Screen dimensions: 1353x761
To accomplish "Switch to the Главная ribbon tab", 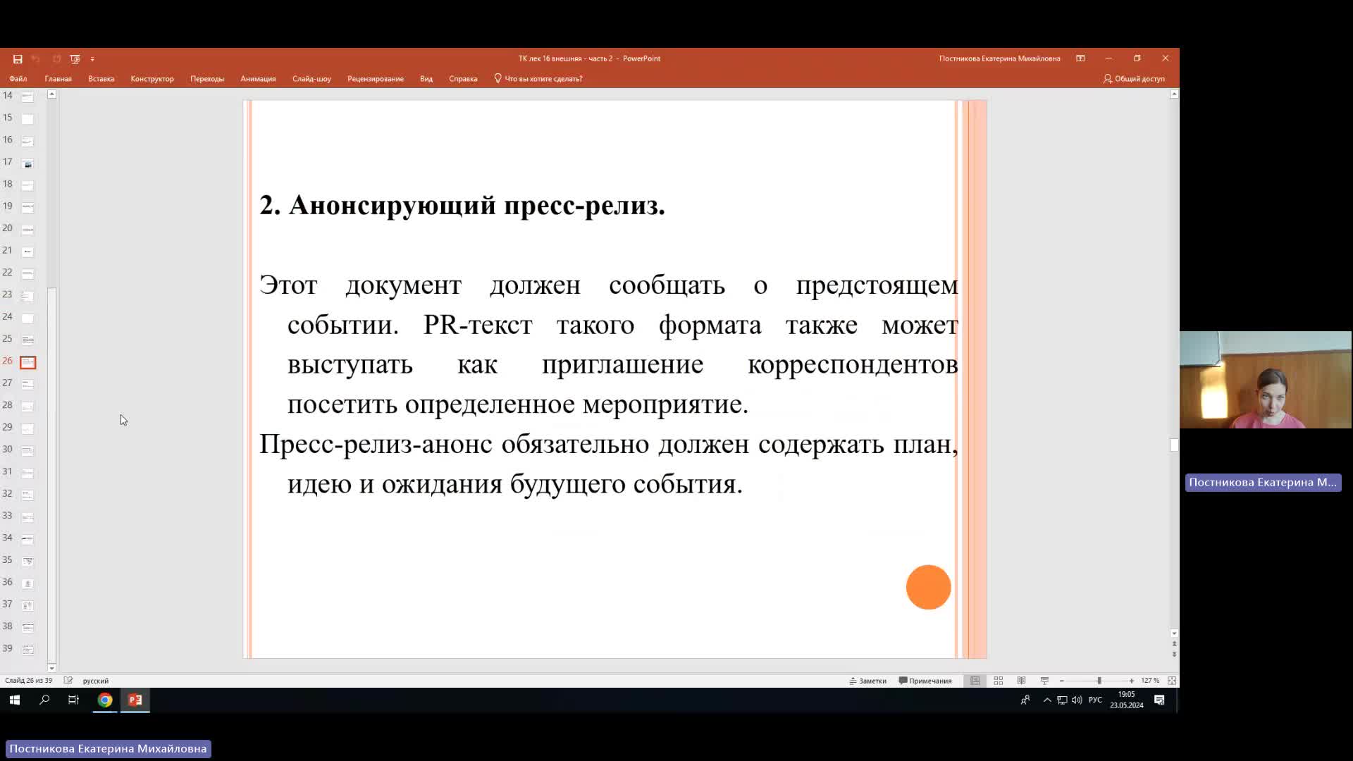I will pos(58,79).
